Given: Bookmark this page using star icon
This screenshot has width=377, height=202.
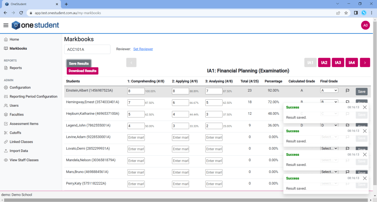Looking at the screenshot, I should 346,13.
